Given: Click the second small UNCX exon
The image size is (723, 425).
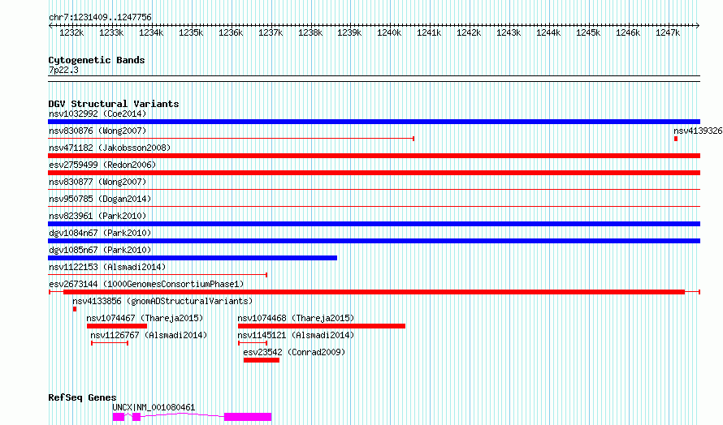Looking at the screenshot, I should click(136, 417).
